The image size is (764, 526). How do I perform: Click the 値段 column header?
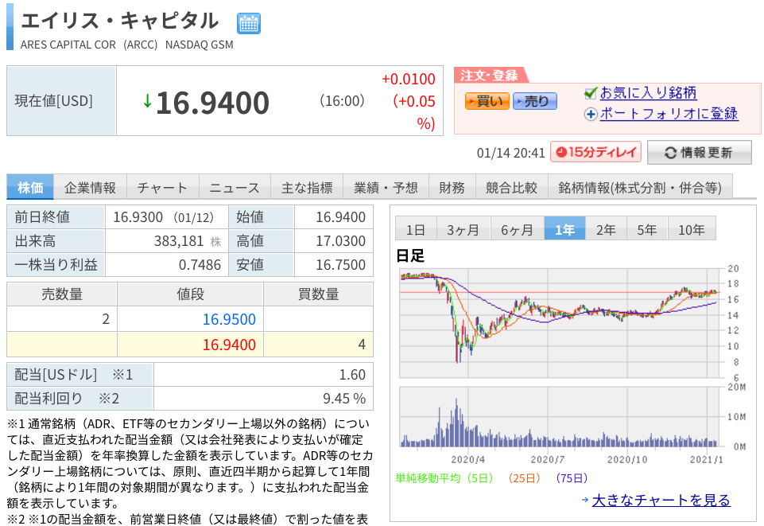point(190,294)
